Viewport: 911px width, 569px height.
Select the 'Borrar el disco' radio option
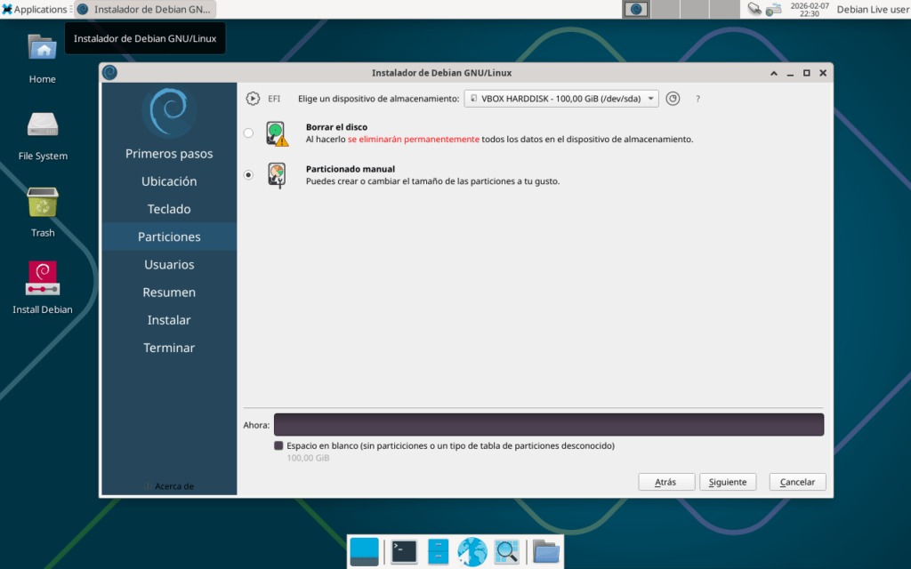click(248, 133)
